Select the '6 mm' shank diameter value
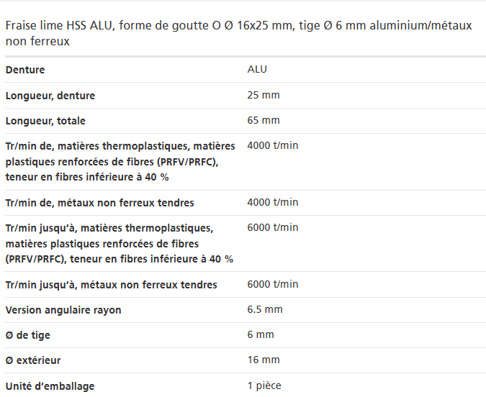 (x=261, y=334)
